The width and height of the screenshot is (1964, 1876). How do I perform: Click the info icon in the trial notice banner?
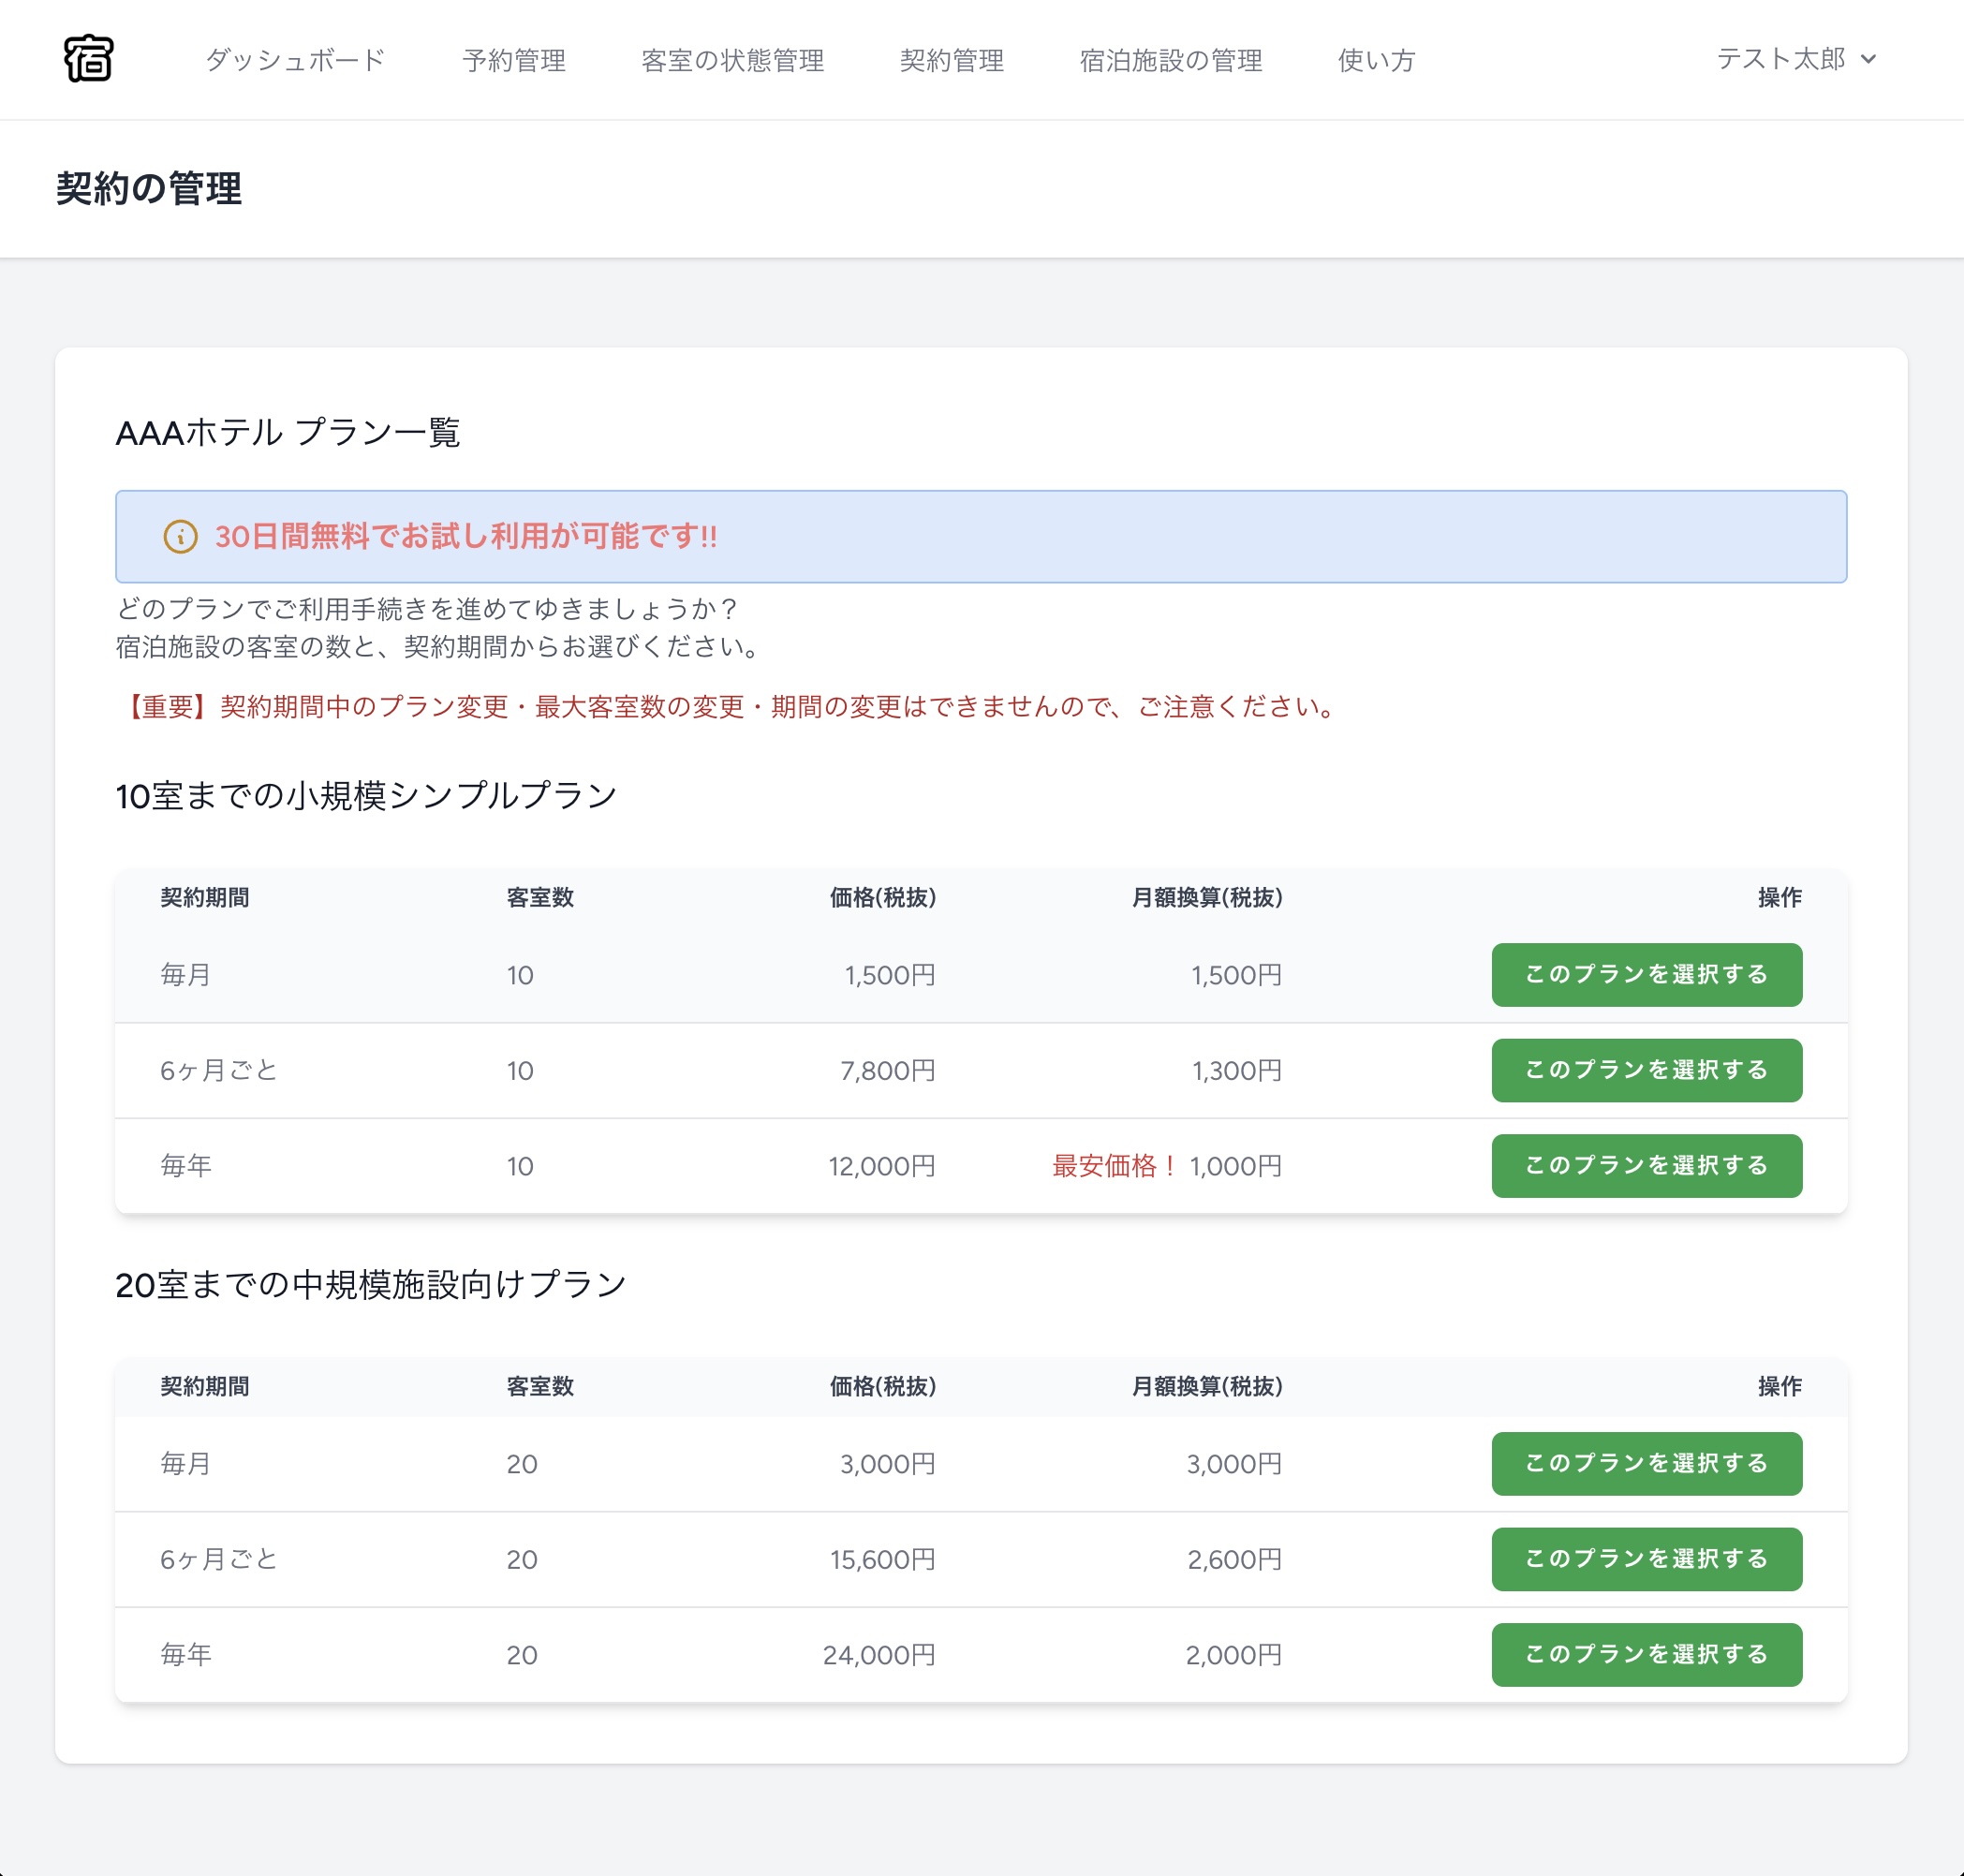click(x=178, y=537)
